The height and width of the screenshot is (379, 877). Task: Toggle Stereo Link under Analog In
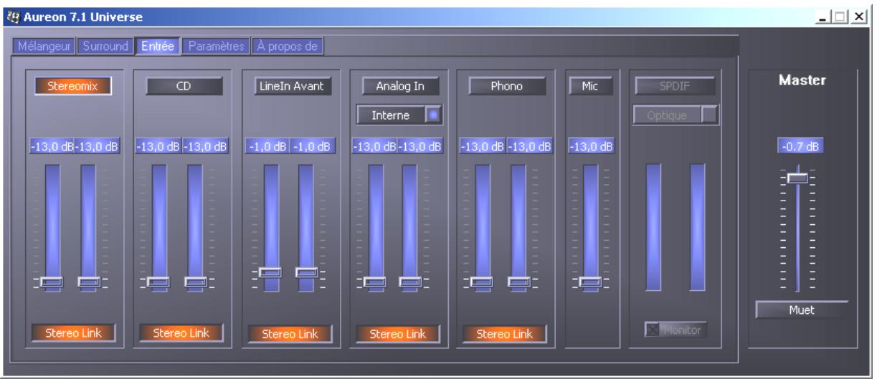pyautogui.click(x=398, y=334)
